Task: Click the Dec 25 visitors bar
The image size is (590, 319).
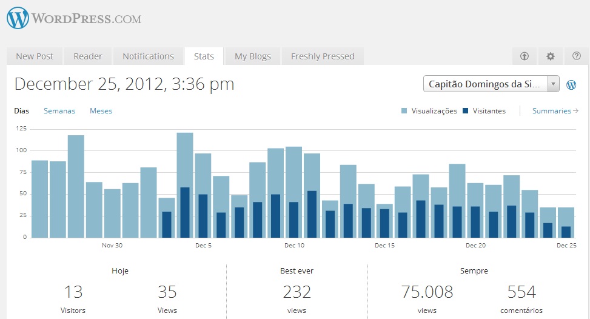Action: pyautogui.click(x=566, y=232)
